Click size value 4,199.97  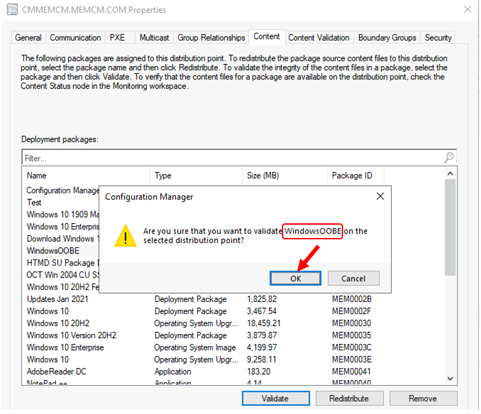click(x=262, y=347)
